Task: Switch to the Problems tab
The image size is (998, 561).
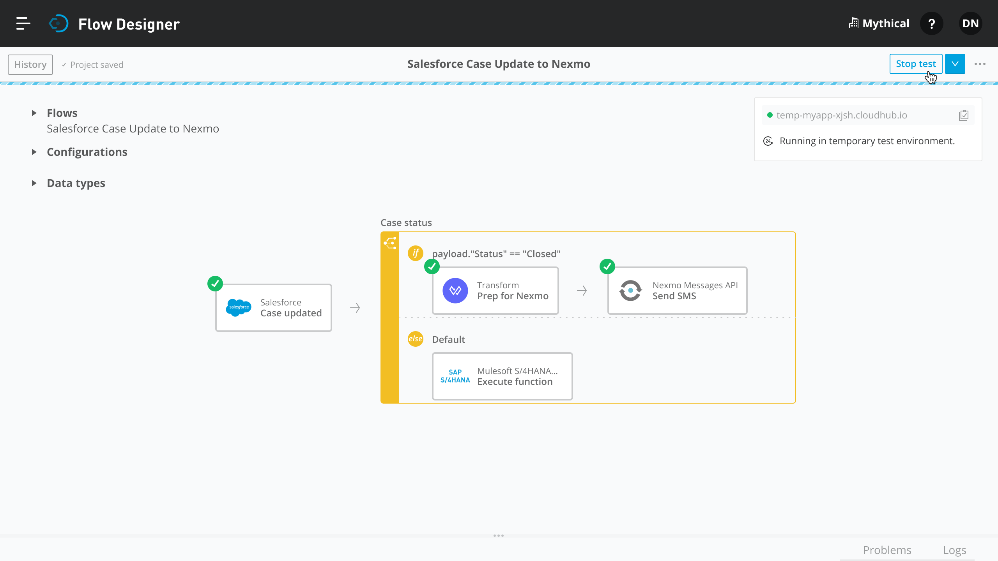Action: [887, 550]
